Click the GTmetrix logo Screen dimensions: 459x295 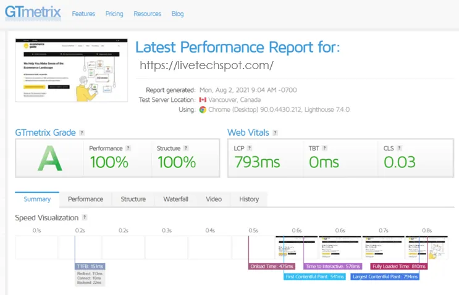click(33, 13)
